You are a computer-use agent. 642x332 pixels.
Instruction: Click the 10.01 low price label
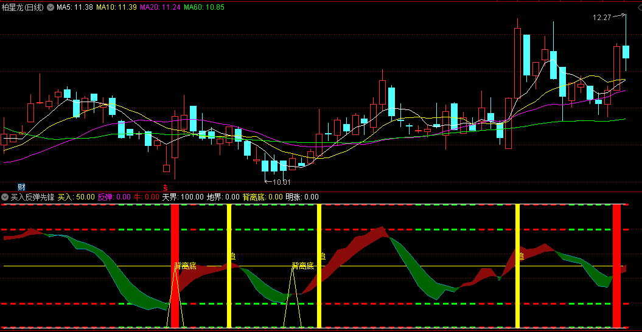tap(281, 182)
